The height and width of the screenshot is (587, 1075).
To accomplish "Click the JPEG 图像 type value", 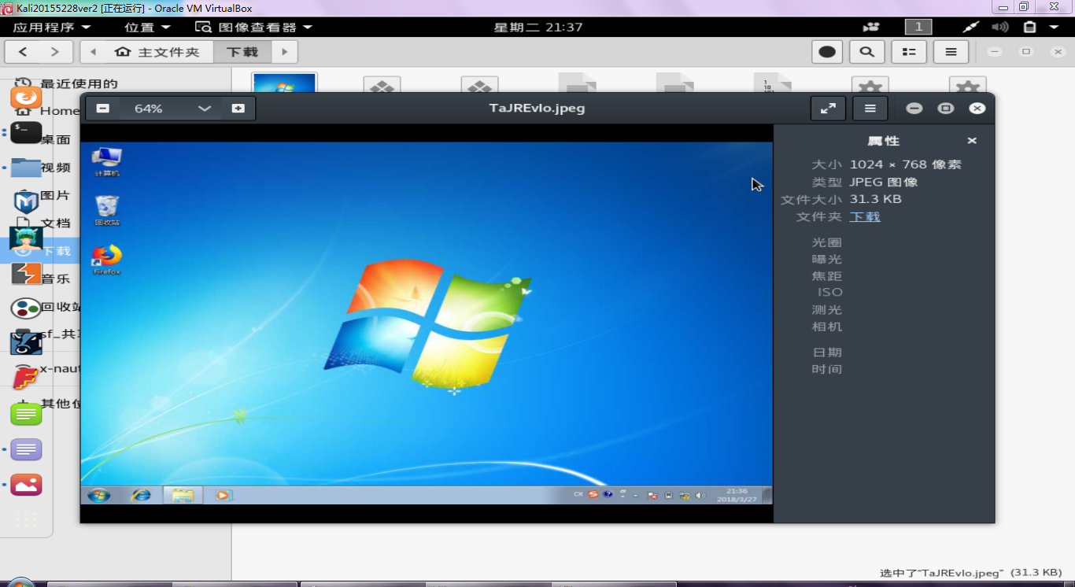I will [884, 182].
